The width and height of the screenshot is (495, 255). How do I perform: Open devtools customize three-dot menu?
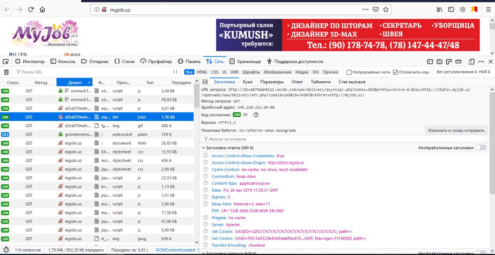(x=481, y=61)
